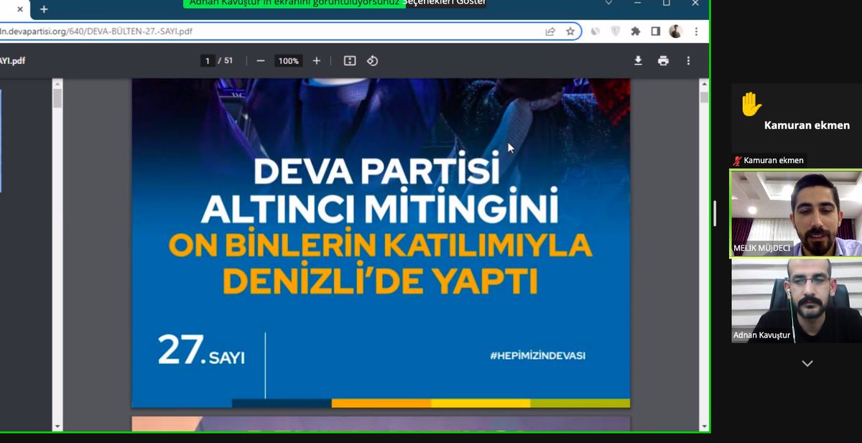
Task: Click the Seçenekleri Göster screen-share options button
Action: (445, 3)
